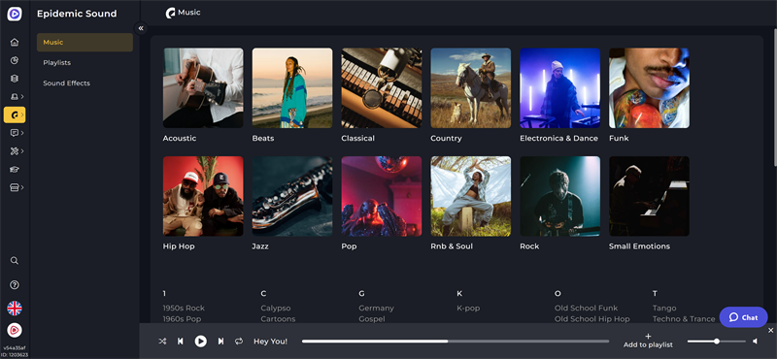Toggle repeat in the music player
The width and height of the screenshot is (777, 359).
tap(239, 342)
